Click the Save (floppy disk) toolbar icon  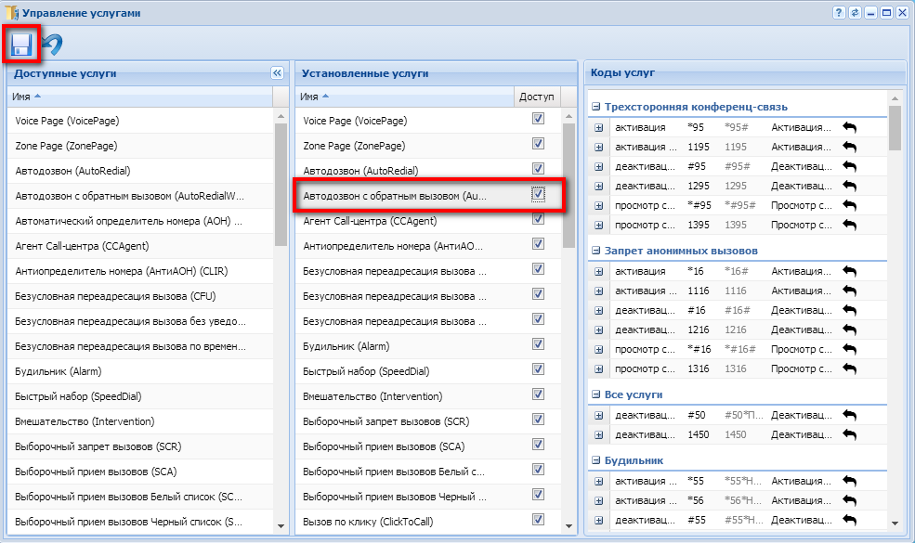pos(21,44)
